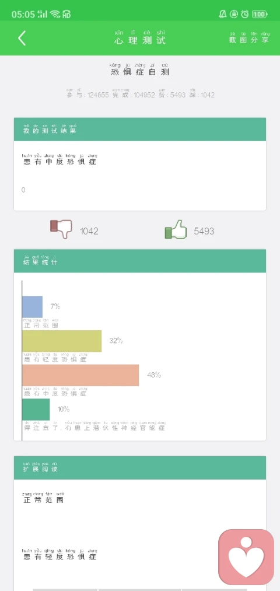Tap the battery indicator icon
Screen dimensions: 280x591
click(259, 15)
